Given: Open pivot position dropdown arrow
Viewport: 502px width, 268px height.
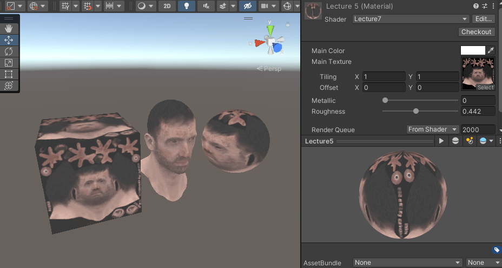Looking at the screenshot, I should click(x=20, y=6).
